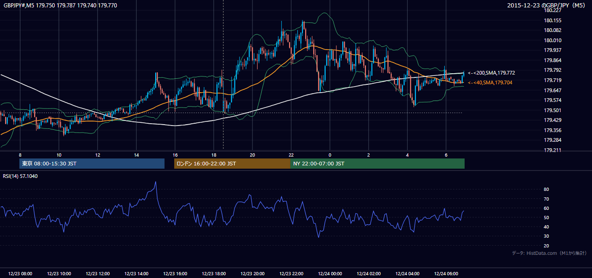Image resolution: width=592 pixels, height=278 pixels.
Task: Click price axis value 179.501
Action: click(553, 110)
